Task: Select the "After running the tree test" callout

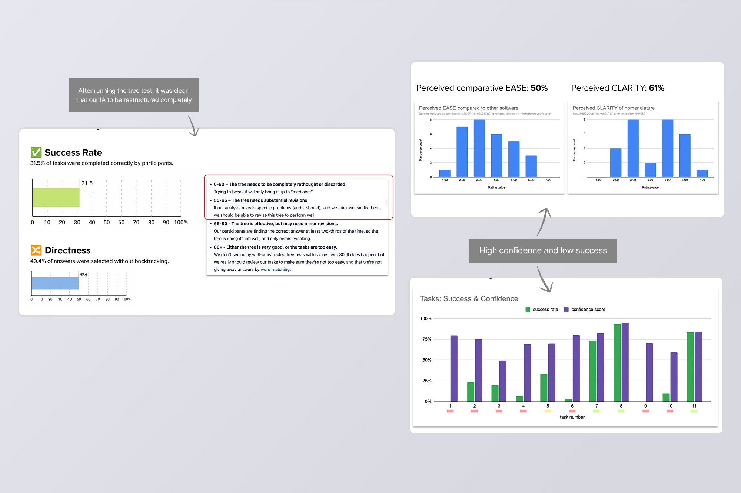Action: pyautogui.click(x=134, y=95)
